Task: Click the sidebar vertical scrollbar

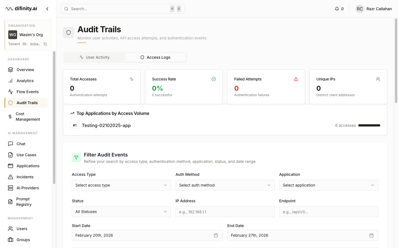Action: [54, 117]
